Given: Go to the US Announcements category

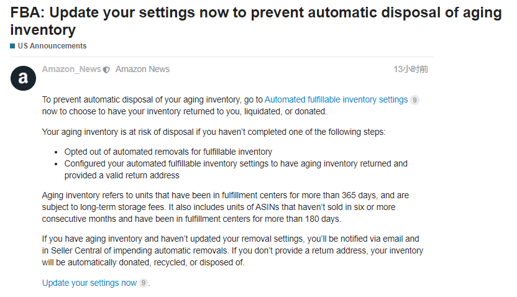Looking at the screenshot, I should 52,46.
